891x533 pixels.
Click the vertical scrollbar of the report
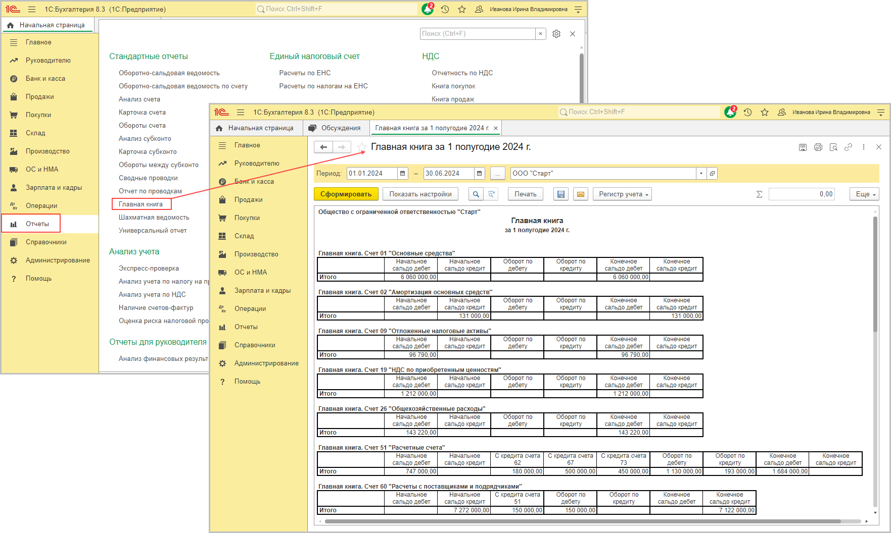(875, 275)
